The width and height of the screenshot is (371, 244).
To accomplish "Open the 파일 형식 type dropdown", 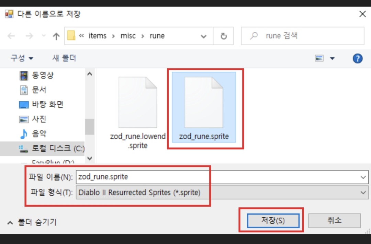I will tap(363, 193).
